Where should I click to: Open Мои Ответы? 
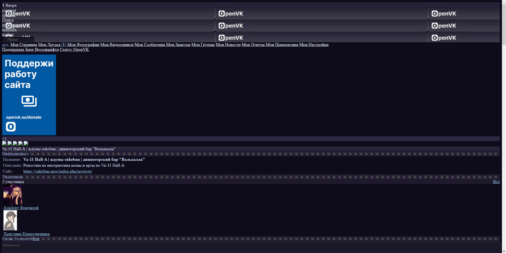click(253, 45)
